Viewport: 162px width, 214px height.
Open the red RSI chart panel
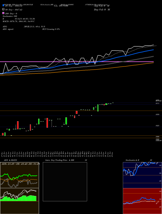pos(142,201)
